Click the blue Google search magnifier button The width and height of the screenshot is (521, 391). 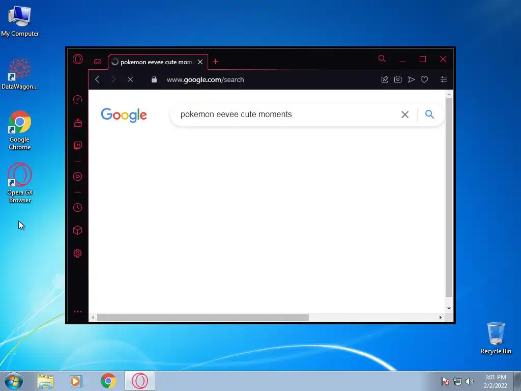(429, 115)
